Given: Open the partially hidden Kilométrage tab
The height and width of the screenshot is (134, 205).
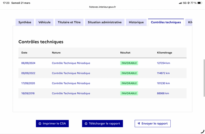Looking at the screenshot, I should point(189,22).
